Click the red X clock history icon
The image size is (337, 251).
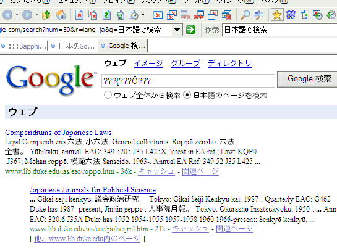(x=317, y=15)
